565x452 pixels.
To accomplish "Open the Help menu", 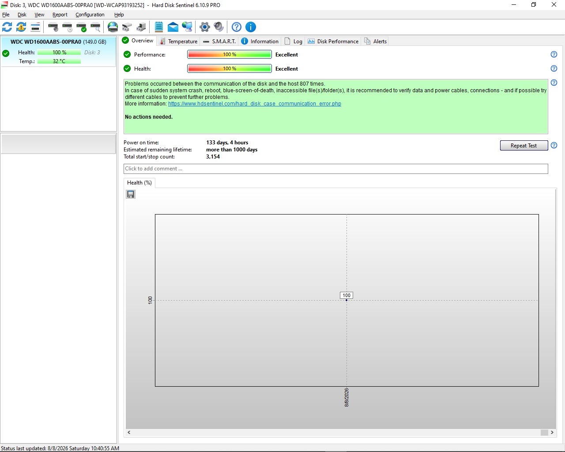I will pyautogui.click(x=119, y=15).
